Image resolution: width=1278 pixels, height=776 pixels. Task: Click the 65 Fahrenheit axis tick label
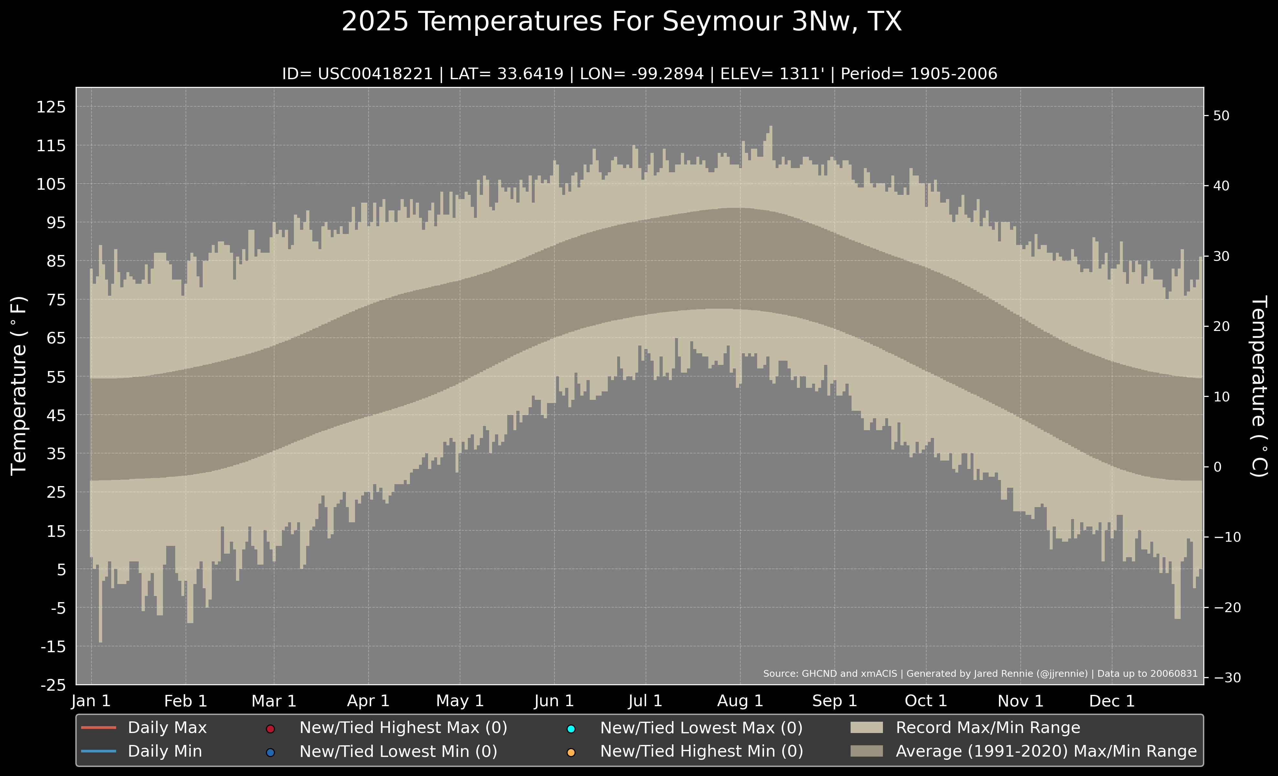57,338
